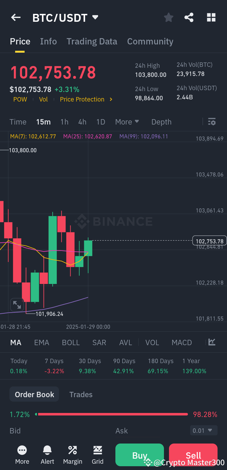
Task: Tap the red Sell button
Action: pos(193,455)
